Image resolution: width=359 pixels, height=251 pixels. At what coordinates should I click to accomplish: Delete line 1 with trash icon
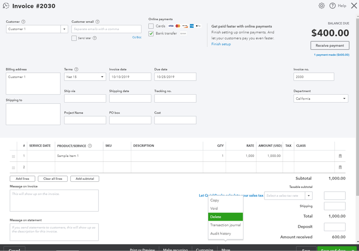(x=340, y=156)
